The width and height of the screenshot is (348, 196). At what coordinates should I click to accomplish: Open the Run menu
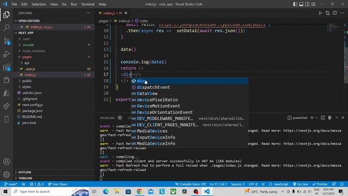pos(74,4)
